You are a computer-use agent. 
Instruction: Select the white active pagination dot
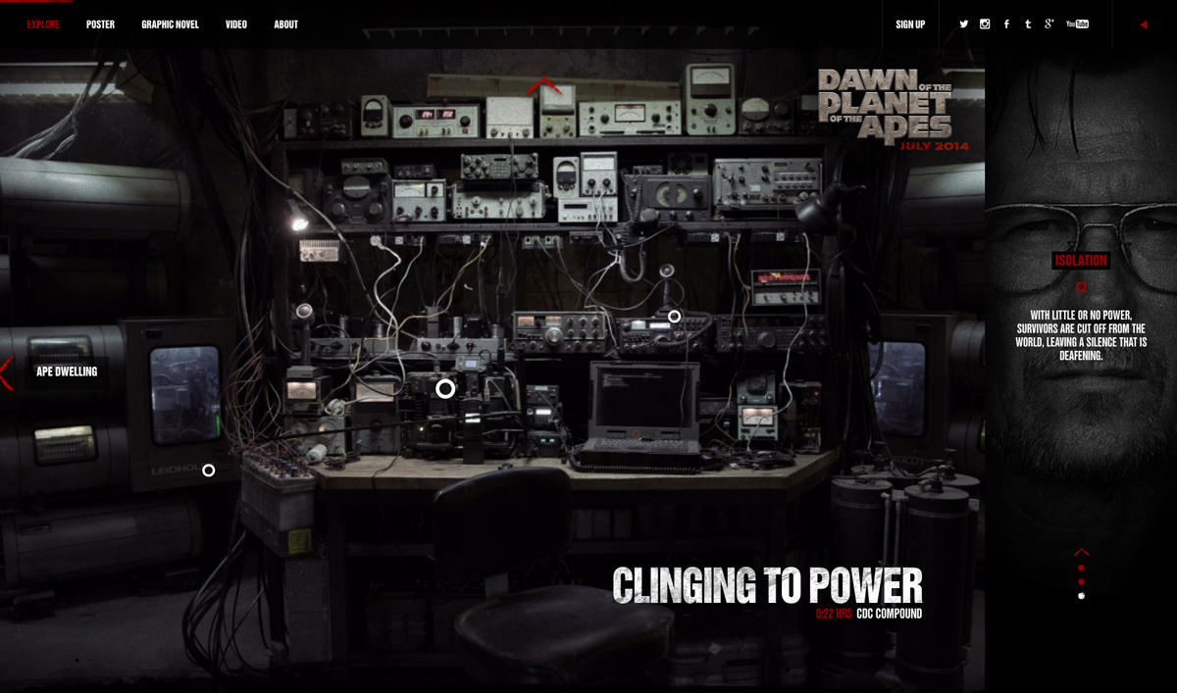pyautogui.click(x=1081, y=595)
